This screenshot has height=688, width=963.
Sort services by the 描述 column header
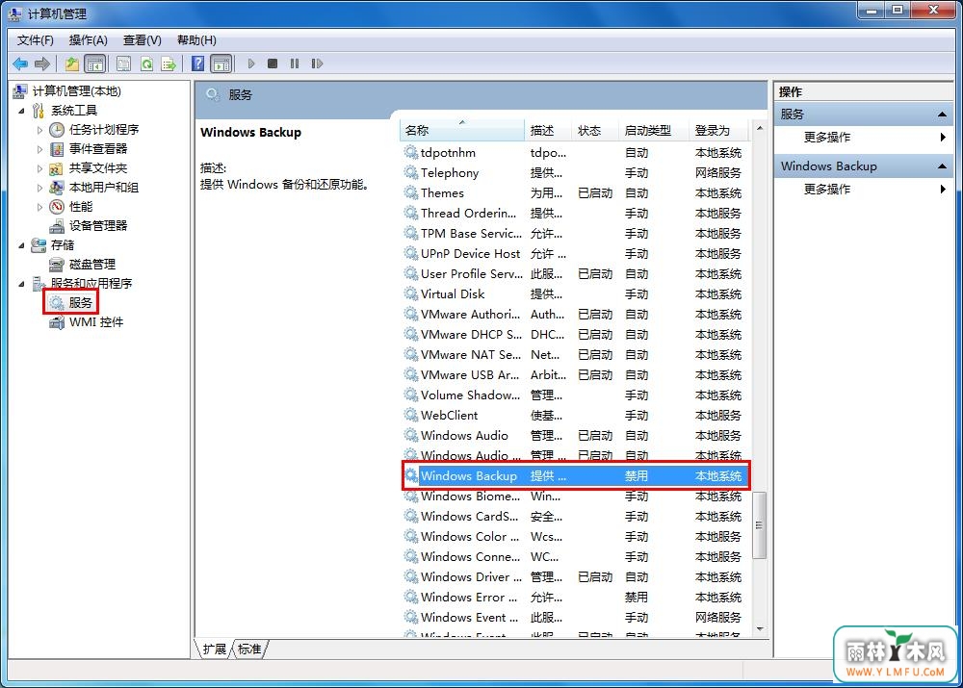pos(548,130)
